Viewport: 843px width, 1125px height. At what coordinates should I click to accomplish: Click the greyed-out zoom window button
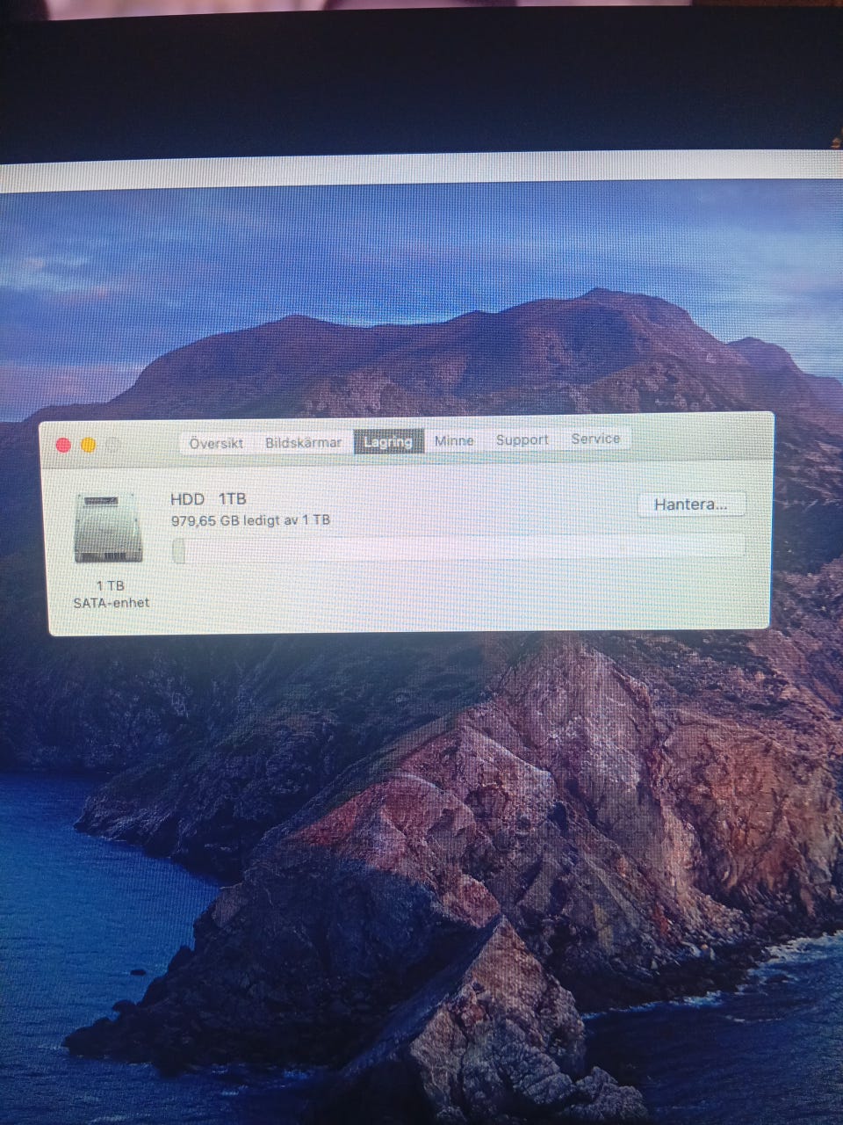(113, 446)
